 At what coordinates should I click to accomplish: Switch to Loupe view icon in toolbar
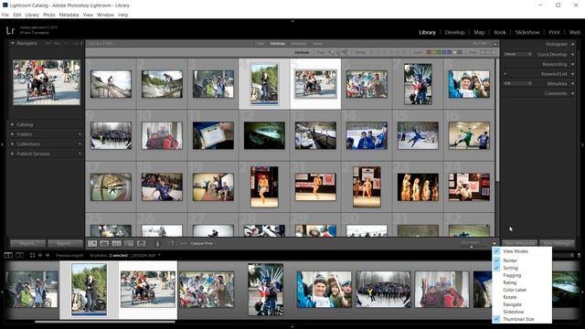(104, 244)
